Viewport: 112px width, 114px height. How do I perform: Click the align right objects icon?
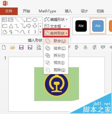click(94, 47)
